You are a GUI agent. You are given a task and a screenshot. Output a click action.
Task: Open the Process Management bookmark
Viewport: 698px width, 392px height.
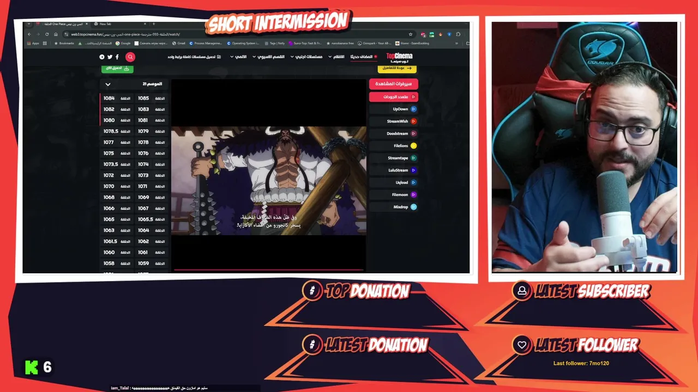(206, 43)
